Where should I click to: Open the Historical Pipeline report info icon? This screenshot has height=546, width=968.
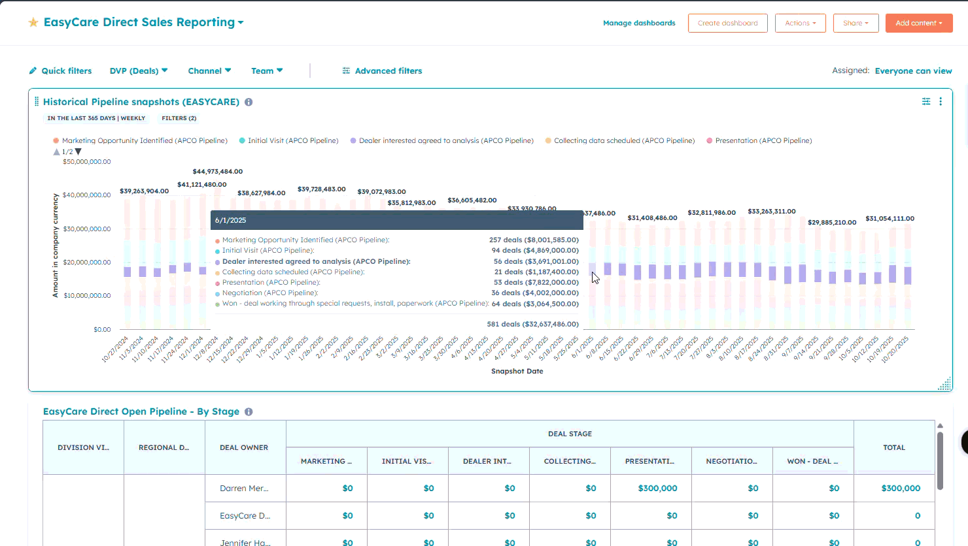(x=249, y=102)
